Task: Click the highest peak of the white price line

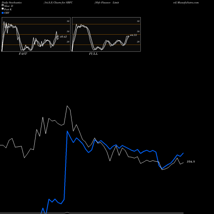Action: [67, 106]
